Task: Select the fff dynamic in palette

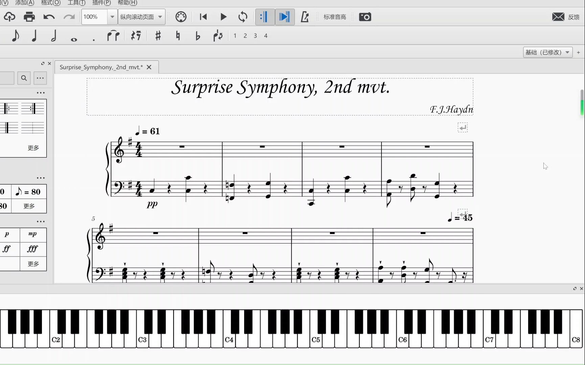Action: coord(33,249)
